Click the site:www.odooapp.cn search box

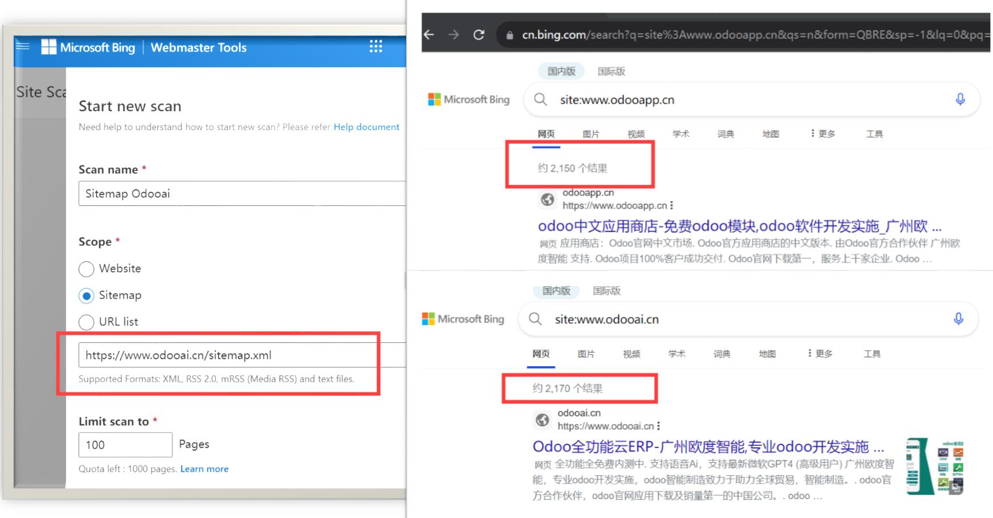(x=753, y=100)
